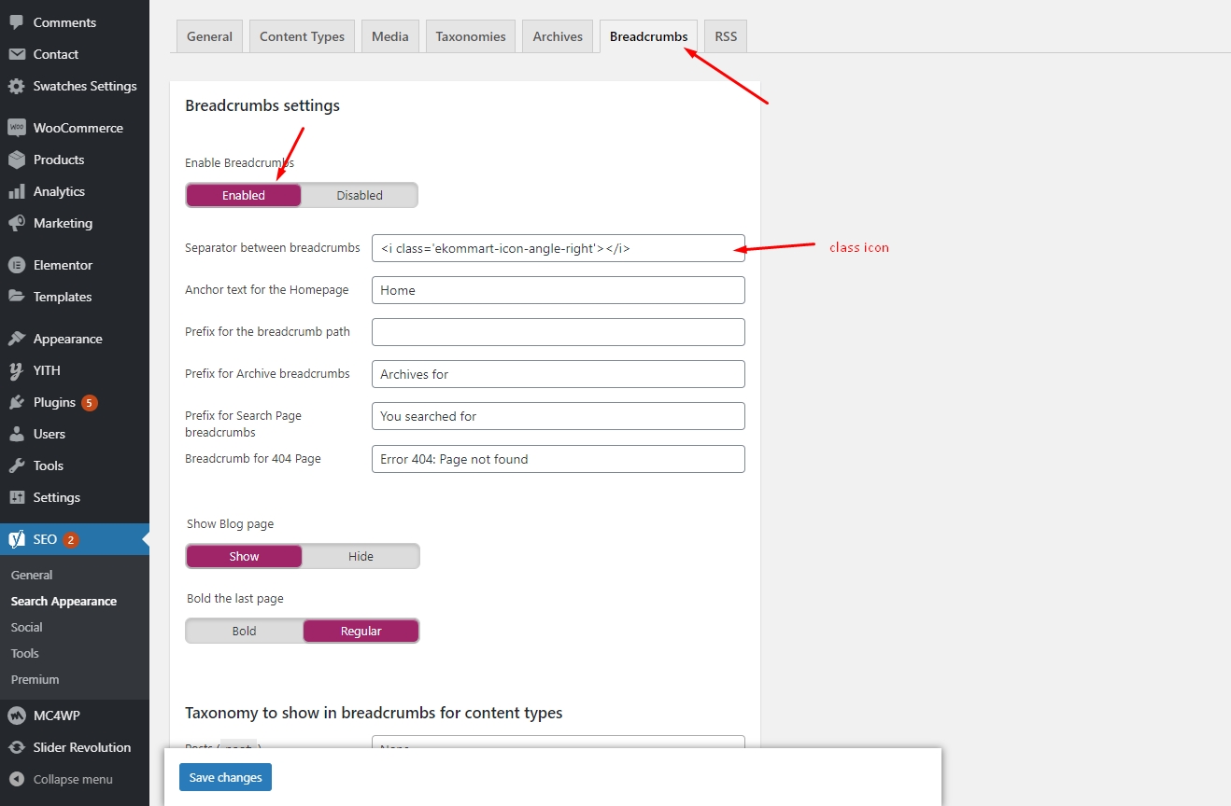Click the Elementor icon in sidebar
Screen dimensions: 1231x806
pyautogui.click(x=16, y=265)
